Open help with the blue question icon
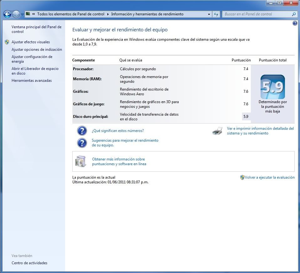 coord(295,24)
